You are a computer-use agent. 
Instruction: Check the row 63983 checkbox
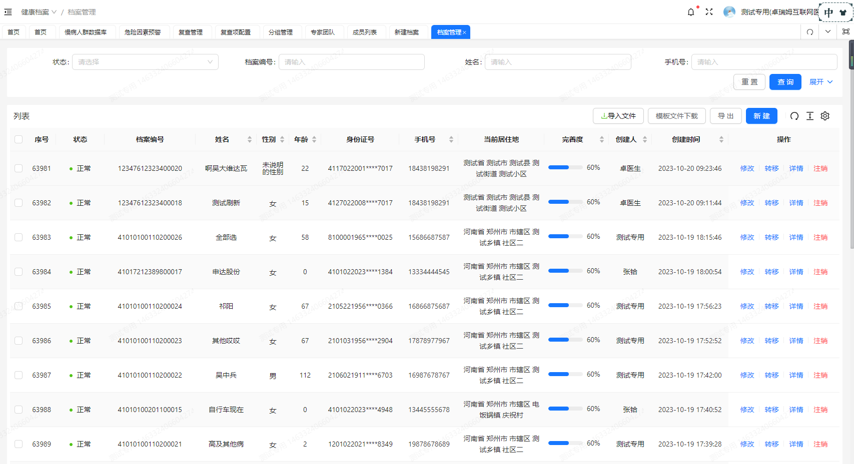click(x=19, y=237)
